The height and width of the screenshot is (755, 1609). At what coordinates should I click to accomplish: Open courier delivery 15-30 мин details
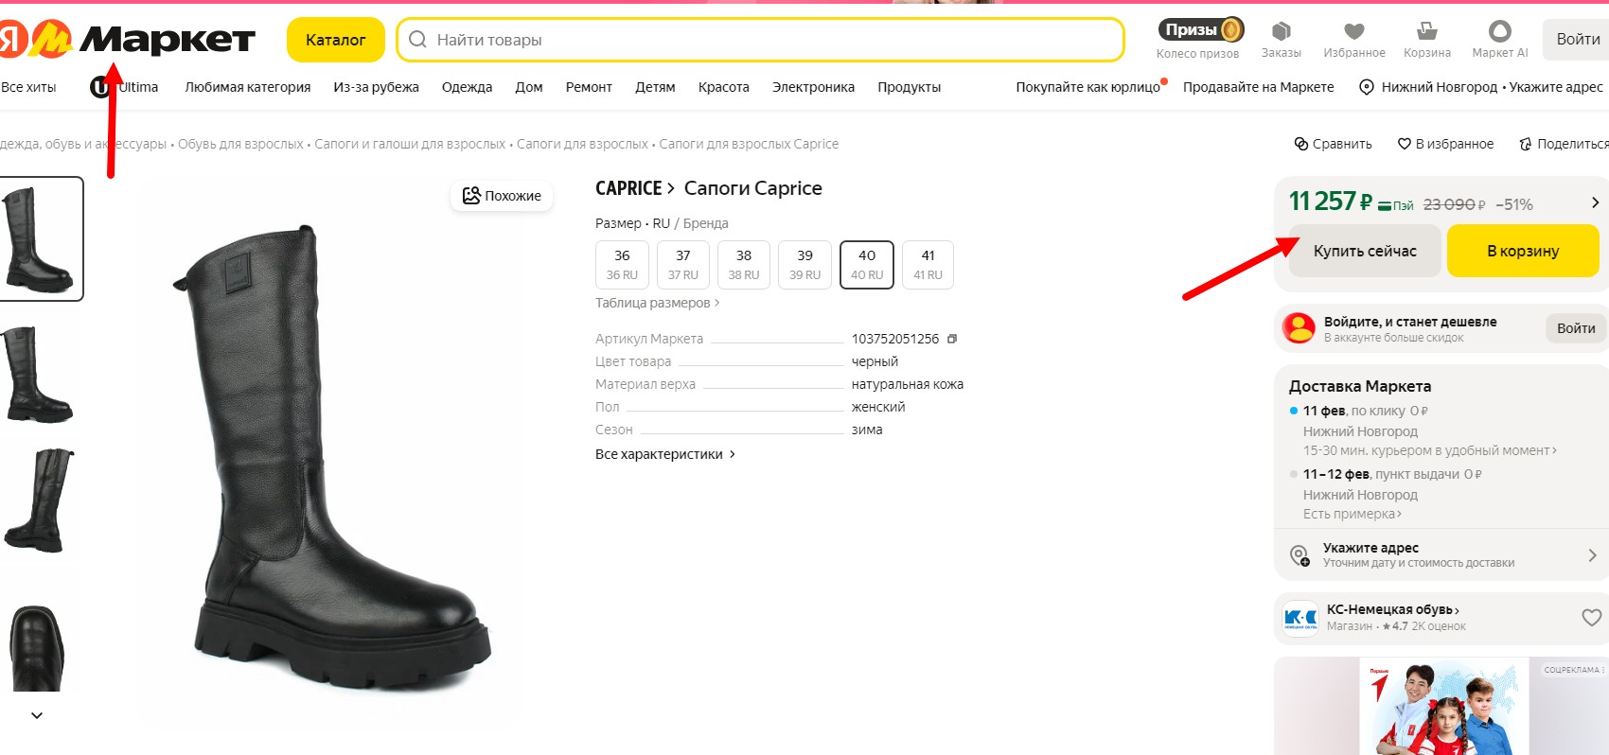[x=1429, y=450]
